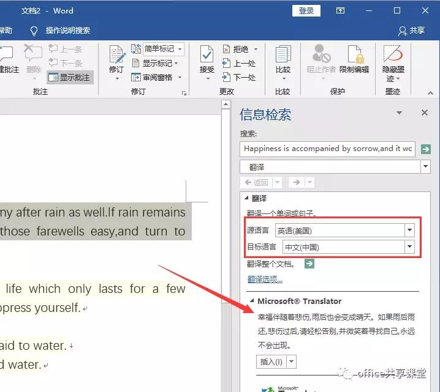Click the green start search arrow
Viewport: 440px width, 392px height.
[x=426, y=149]
